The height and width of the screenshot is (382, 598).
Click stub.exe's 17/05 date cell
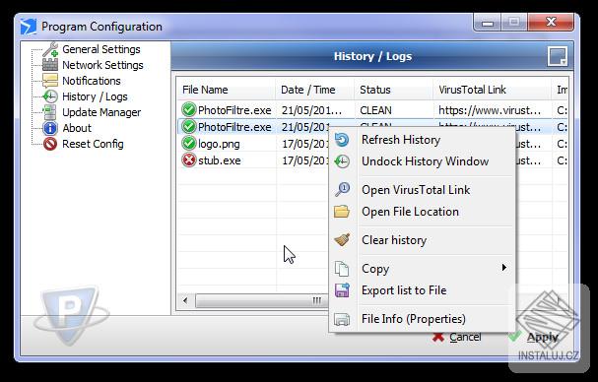pyautogui.click(x=305, y=160)
